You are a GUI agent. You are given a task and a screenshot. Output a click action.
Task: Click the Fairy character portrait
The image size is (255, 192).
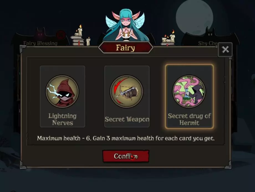pos(125,25)
